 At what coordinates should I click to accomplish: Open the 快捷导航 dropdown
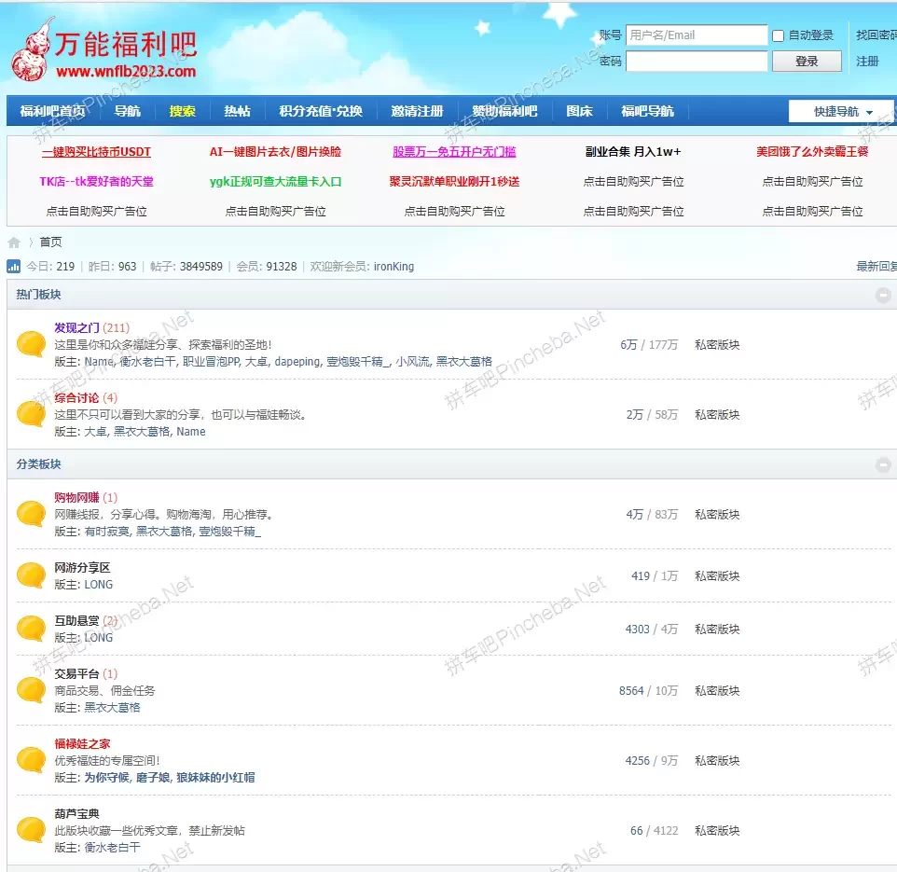pyautogui.click(x=840, y=112)
